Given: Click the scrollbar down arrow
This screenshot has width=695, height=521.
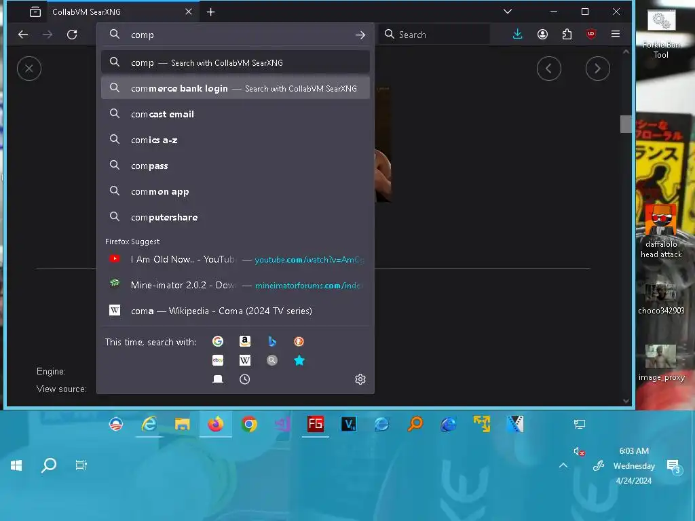Looking at the screenshot, I should 625,400.
